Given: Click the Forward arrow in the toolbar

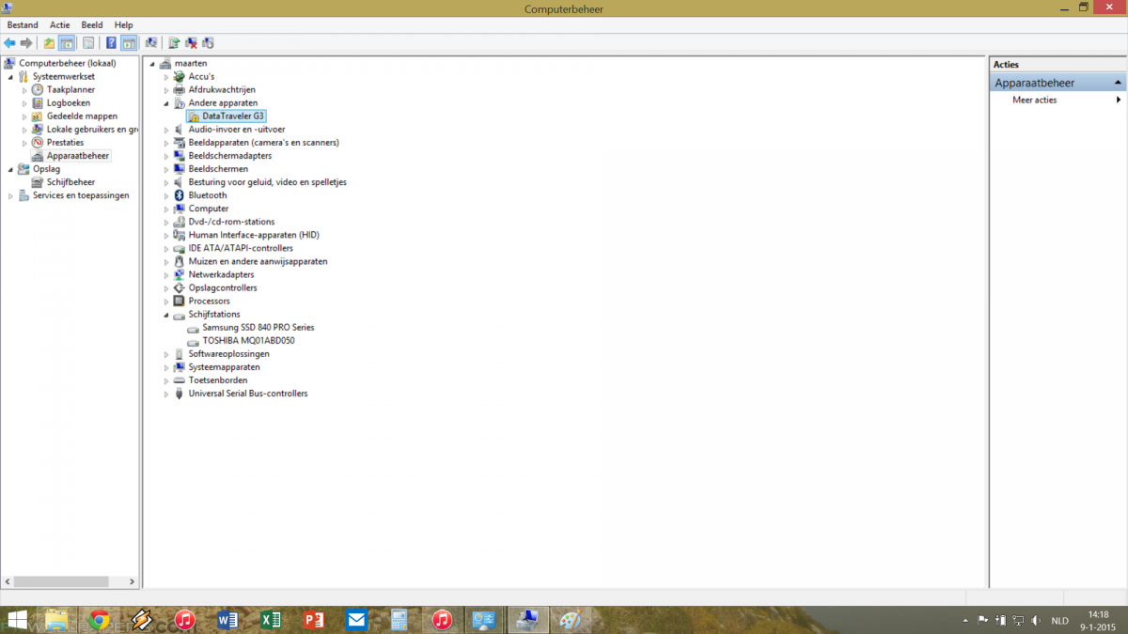Looking at the screenshot, I should point(26,43).
